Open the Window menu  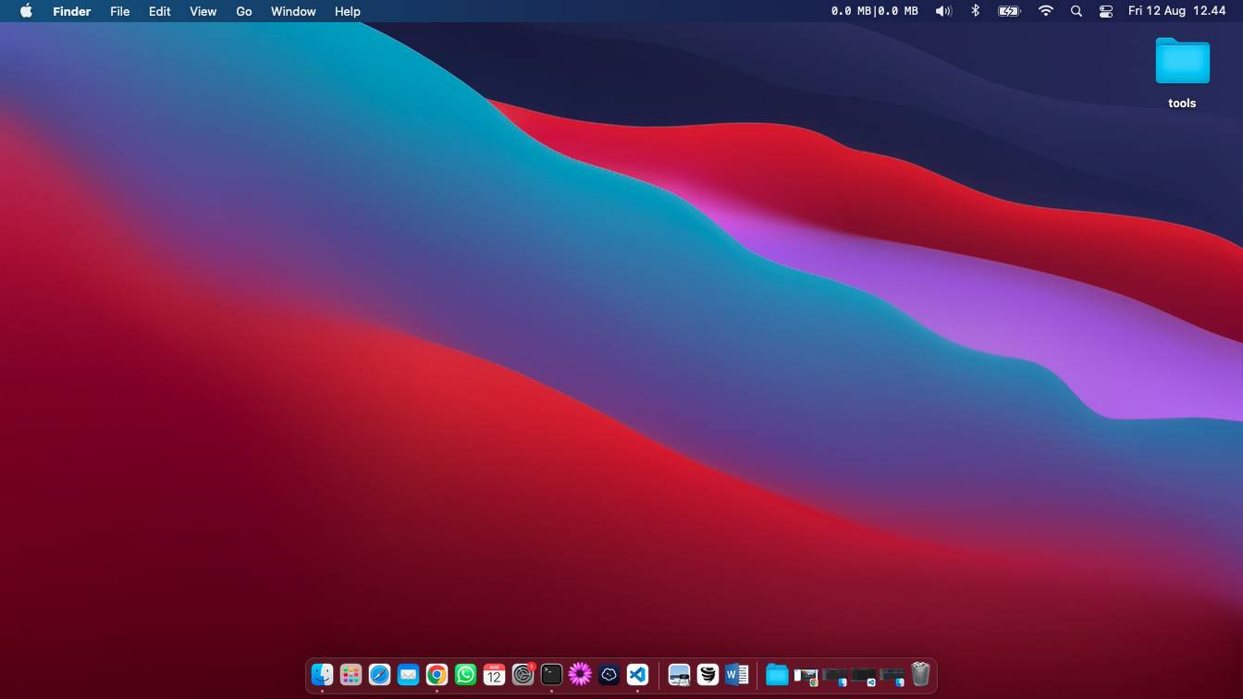293,11
